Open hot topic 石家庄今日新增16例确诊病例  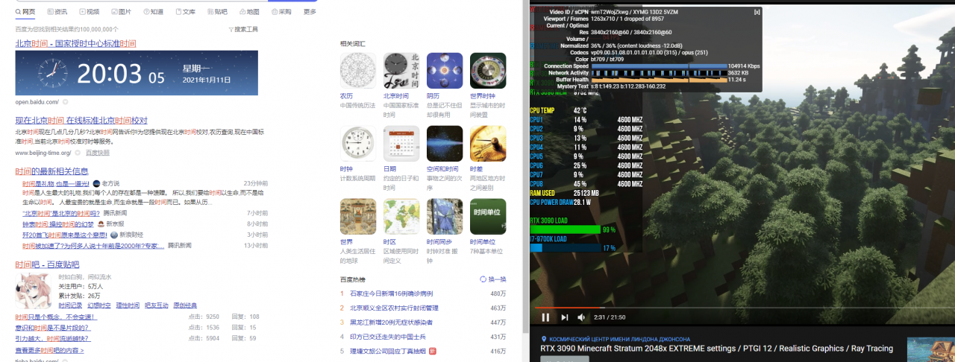[x=391, y=293]
